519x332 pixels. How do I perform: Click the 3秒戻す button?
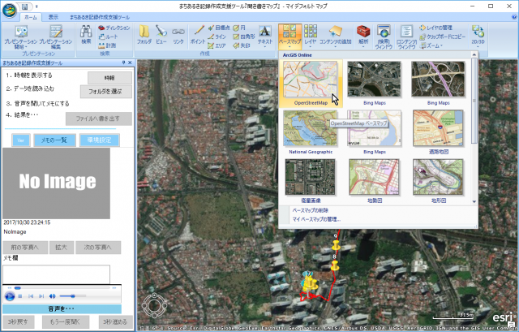point(18,321)
